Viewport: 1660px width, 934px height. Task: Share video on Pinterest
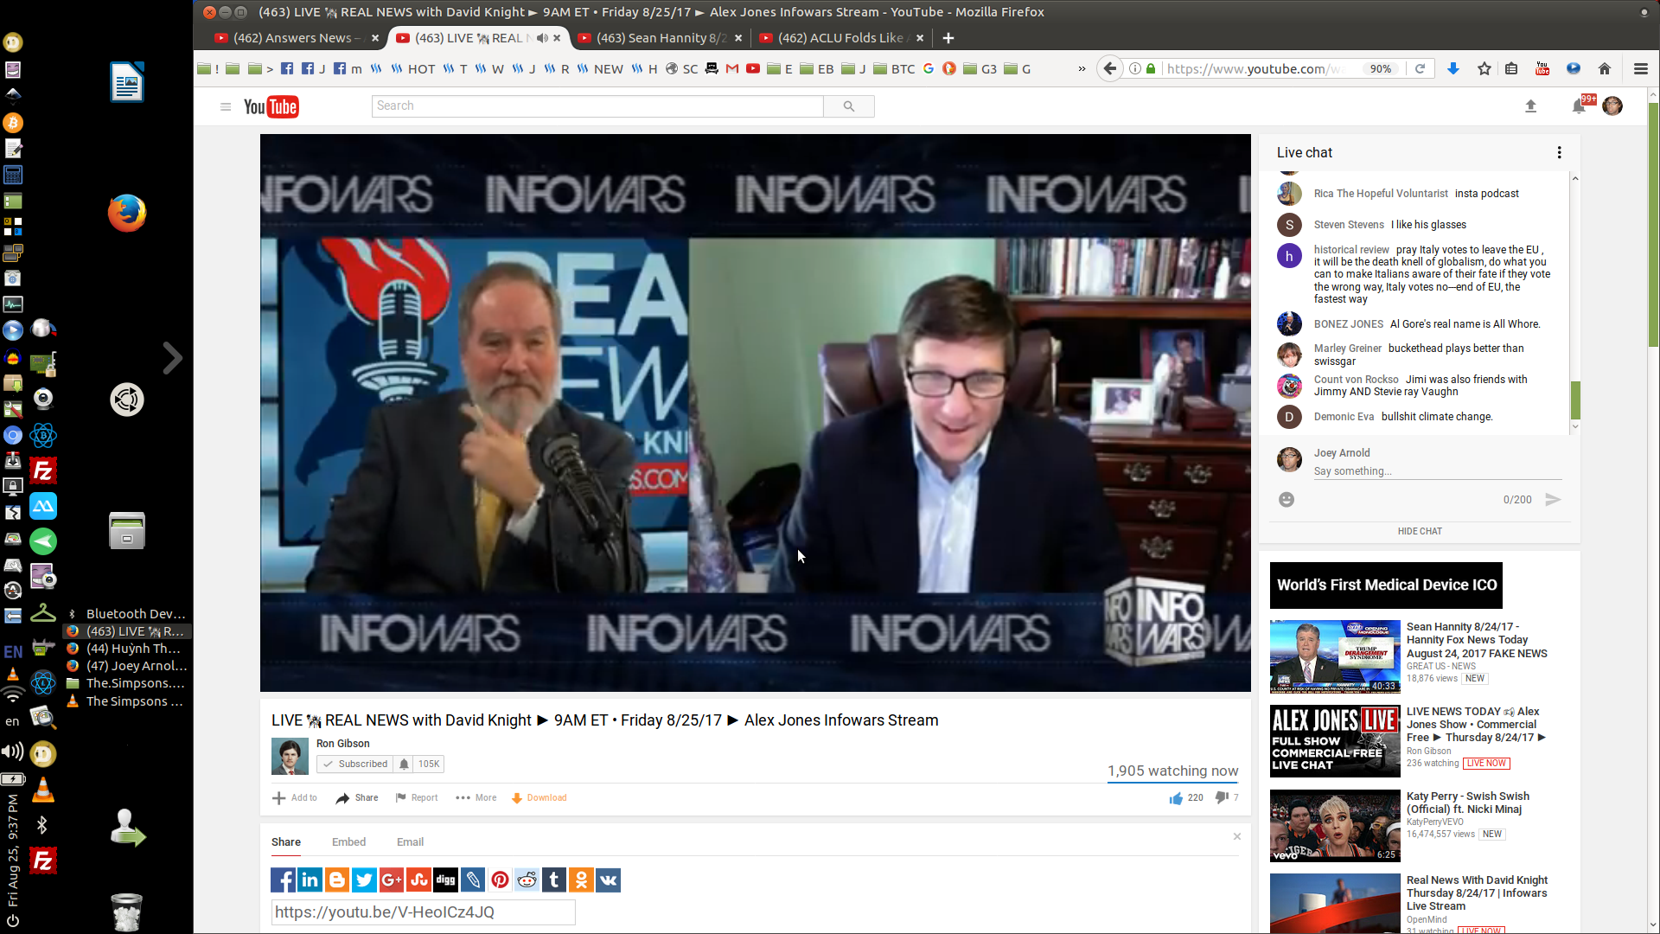point(500,880)
